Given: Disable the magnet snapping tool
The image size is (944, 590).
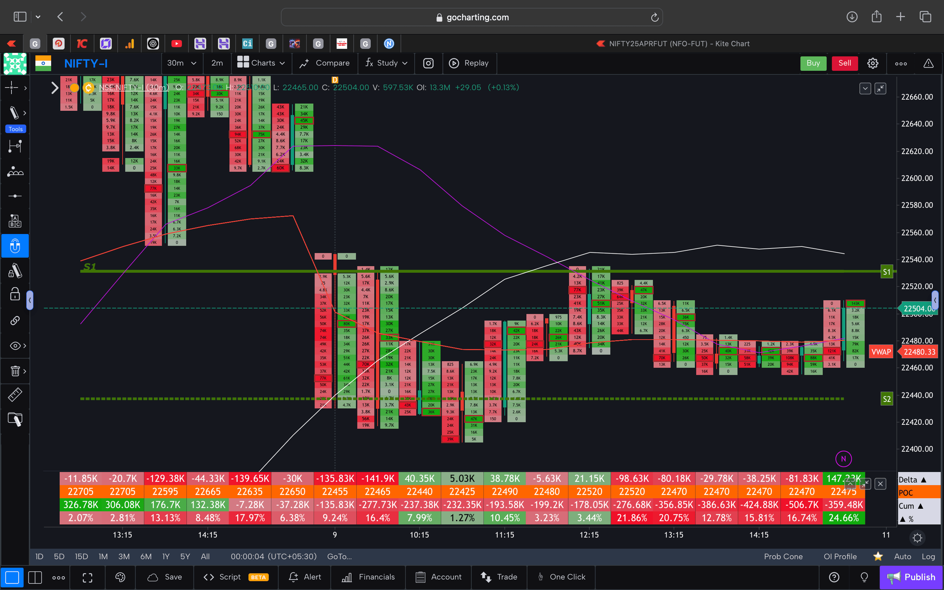Looking at the screenshot, I should click(x=15, y=246).
